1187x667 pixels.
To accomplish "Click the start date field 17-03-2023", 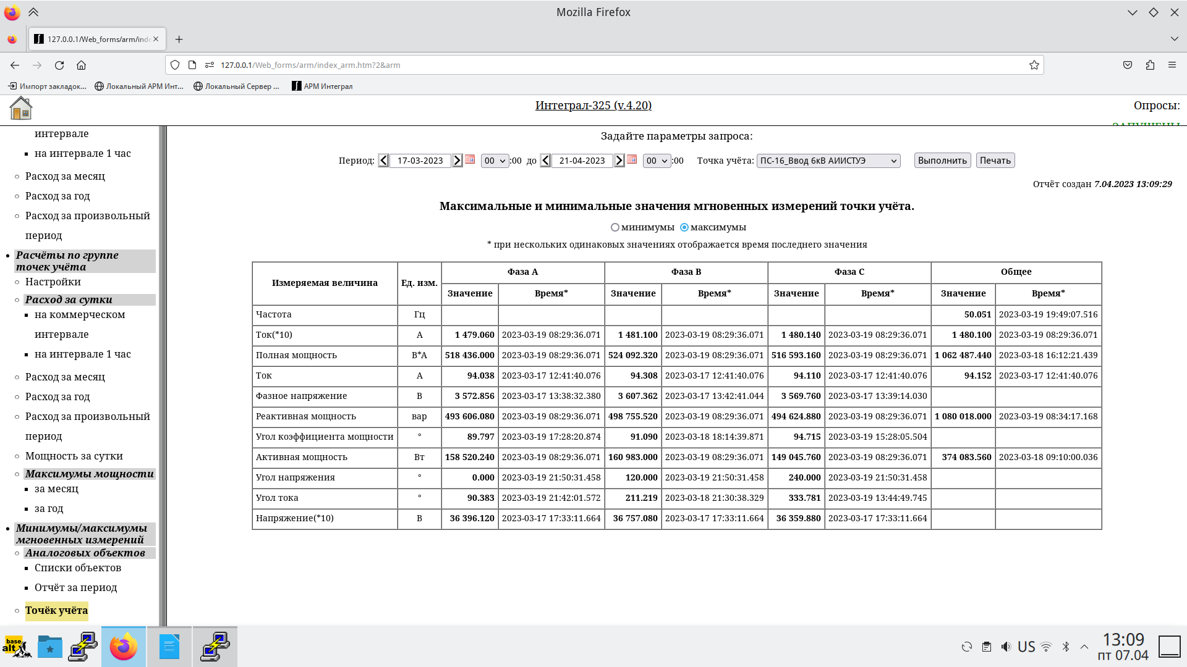I will pos(420,161).
